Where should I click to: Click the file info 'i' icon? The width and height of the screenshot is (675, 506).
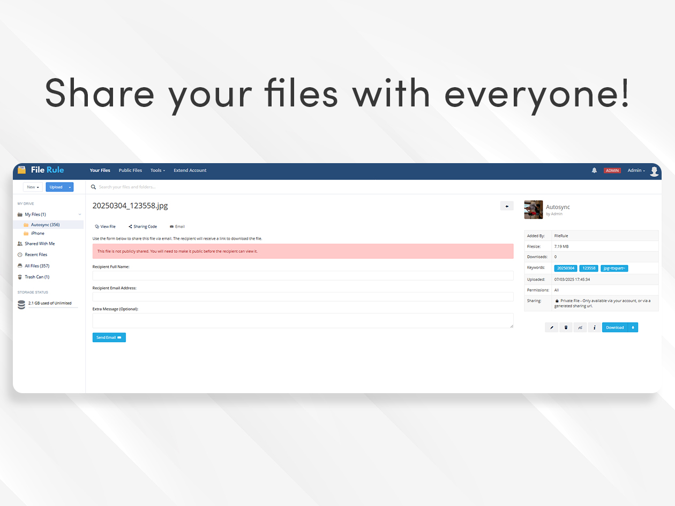pos(594,327)
